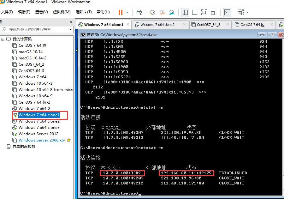Select Windows 7 x64 clone3 in the library

39,128
